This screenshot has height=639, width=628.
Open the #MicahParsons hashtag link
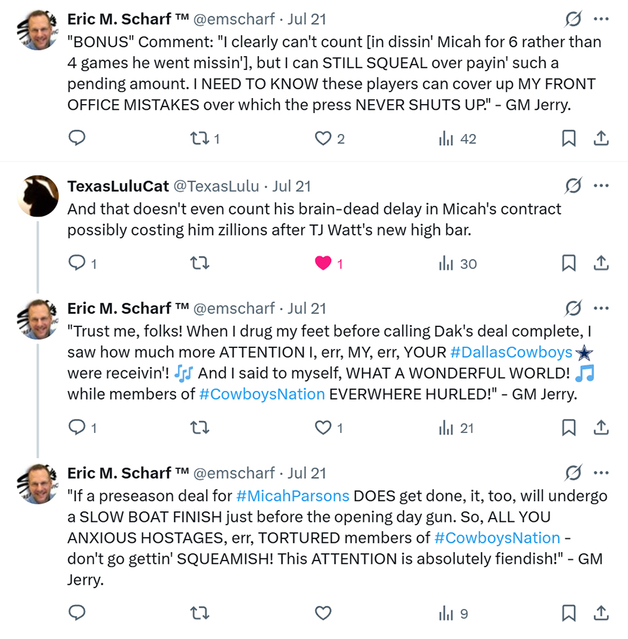(292, 495)
